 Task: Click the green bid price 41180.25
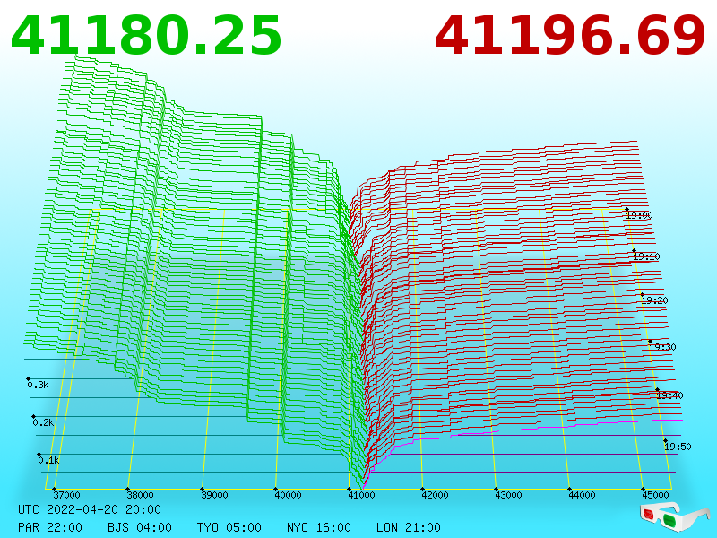click(x=146, y=36)
